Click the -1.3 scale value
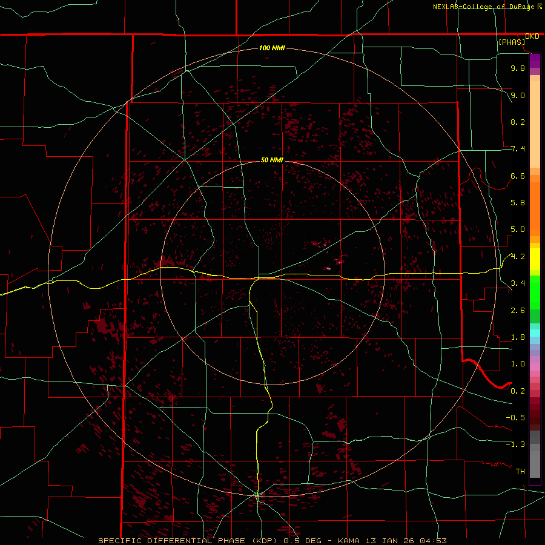Screen dimensions: 545x545 pos(515,444)
